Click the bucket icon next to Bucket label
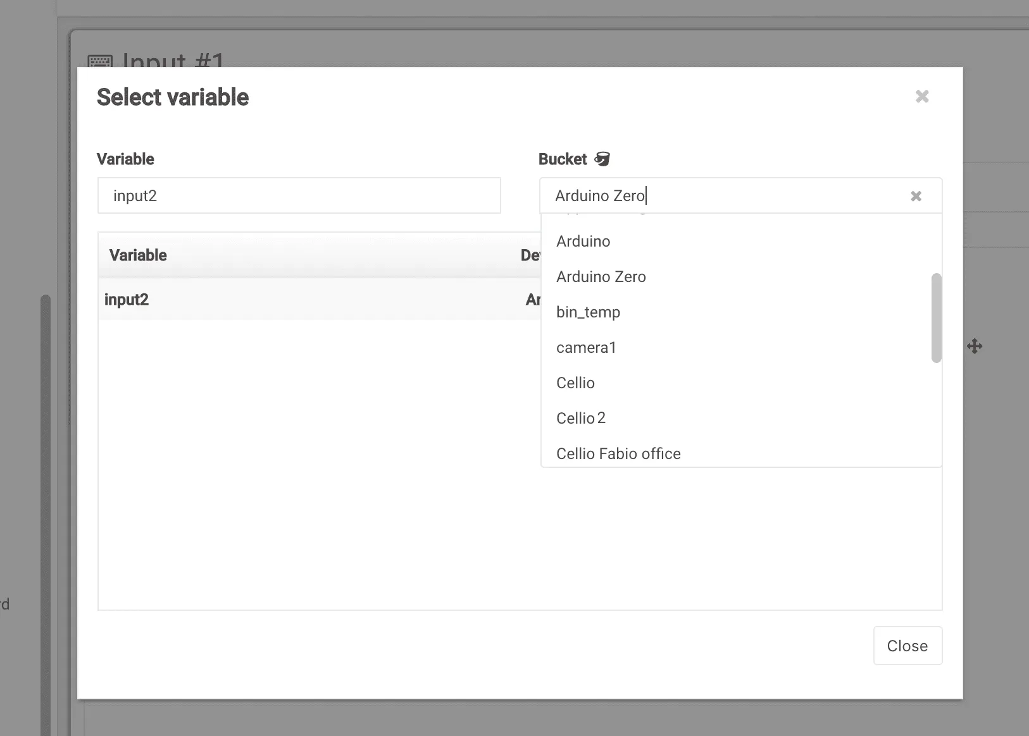 (603, 159)
